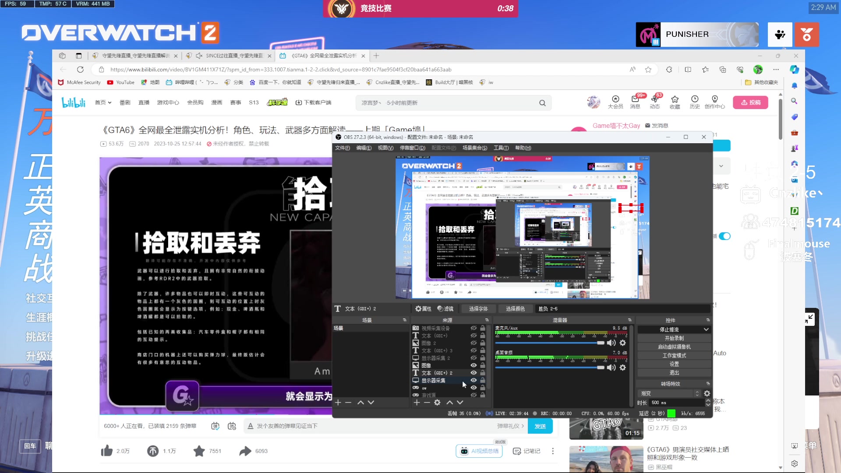Viewport: 841px width, 473px height.
Task: Move selected source down with down arrow icon
Action: pyautogui.click(x=460, y=402)
